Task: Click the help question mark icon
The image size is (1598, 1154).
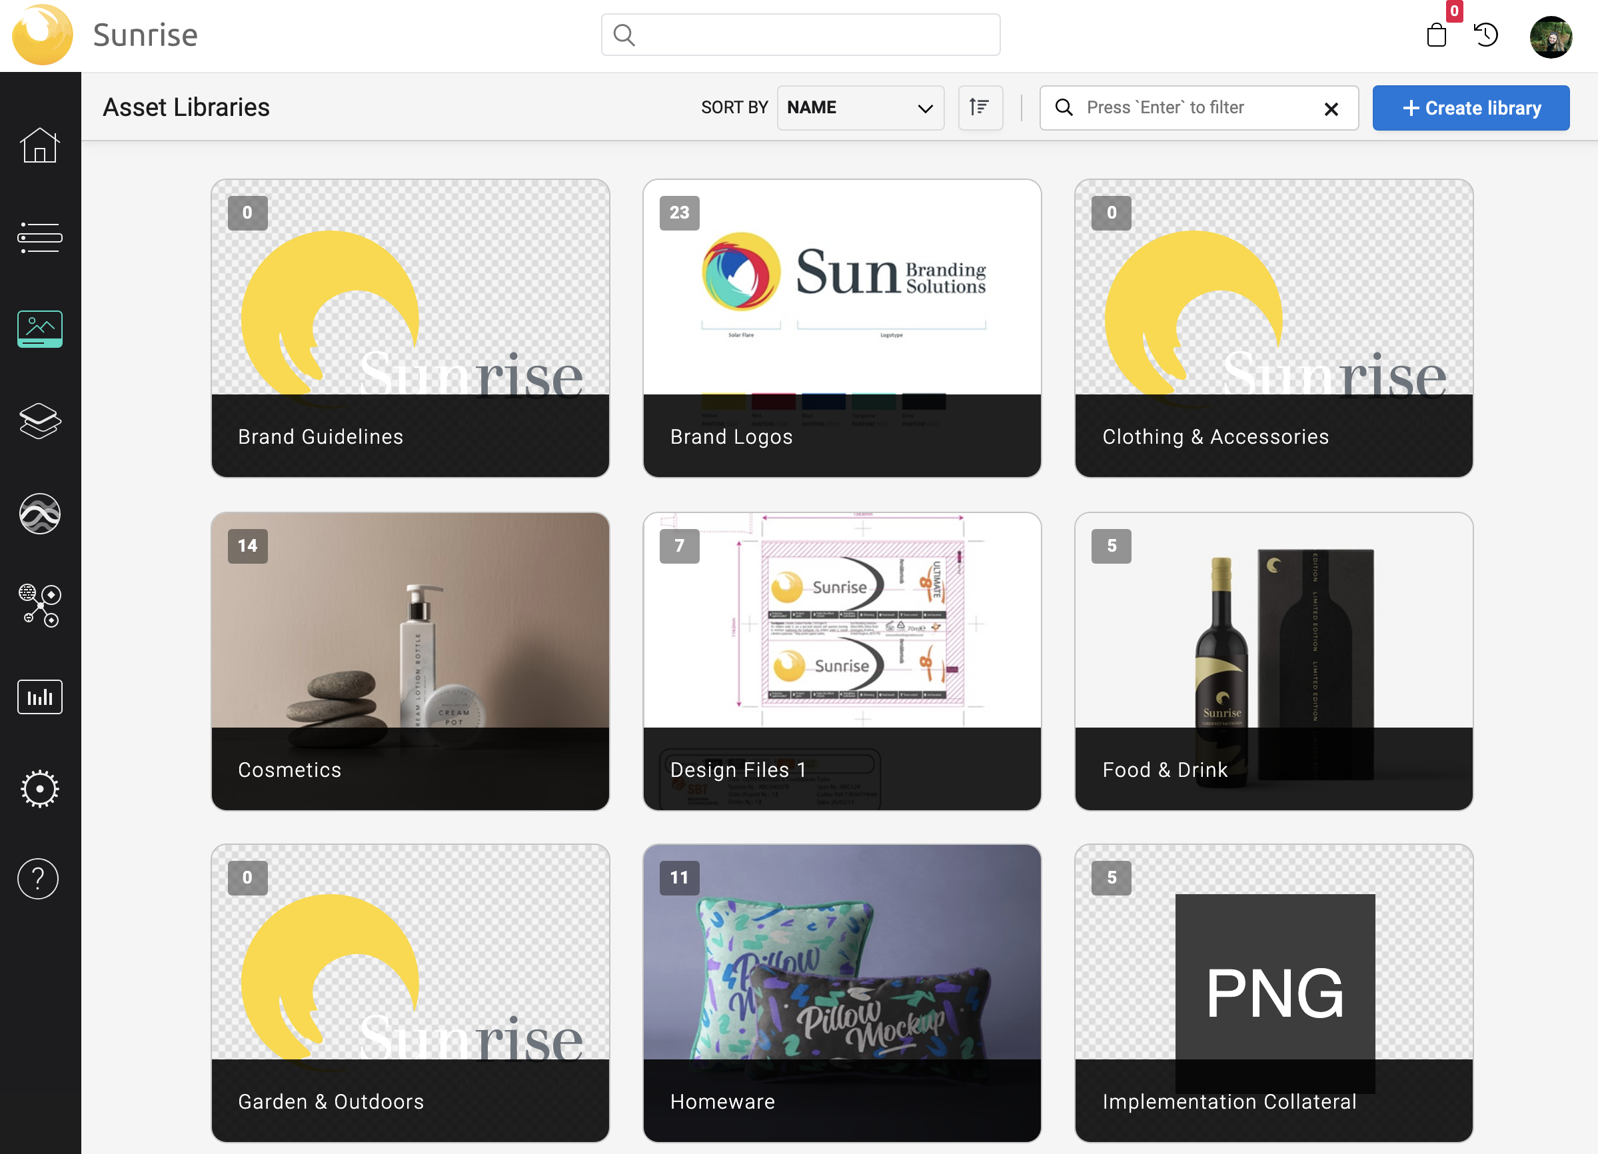Action: [38, 879]
